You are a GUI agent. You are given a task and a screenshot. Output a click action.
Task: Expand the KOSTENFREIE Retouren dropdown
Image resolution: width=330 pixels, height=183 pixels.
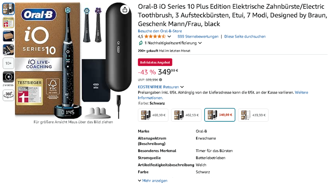(182, 87)
